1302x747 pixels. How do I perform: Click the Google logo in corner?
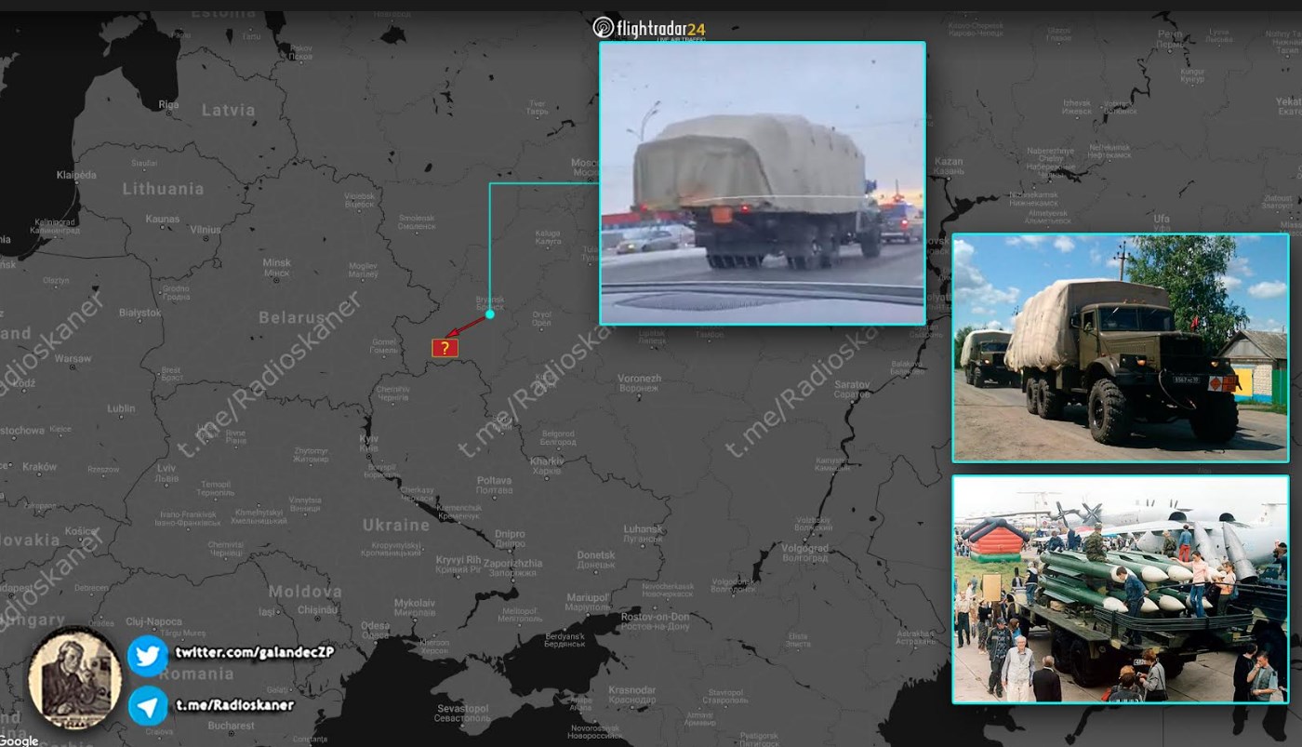click(20, 740)
